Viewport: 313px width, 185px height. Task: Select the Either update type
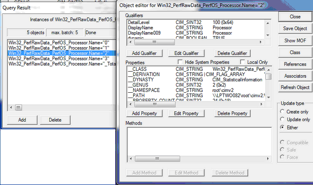(282, 127)
